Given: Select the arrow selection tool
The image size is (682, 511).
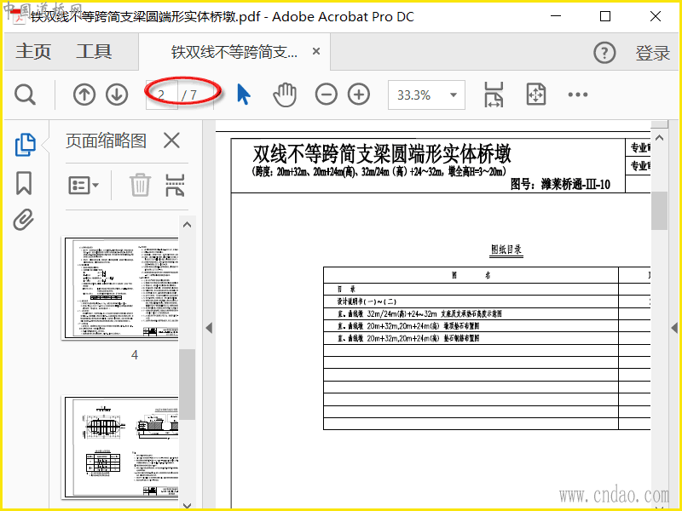Looking at the screenshot, I should pos(244,95).
